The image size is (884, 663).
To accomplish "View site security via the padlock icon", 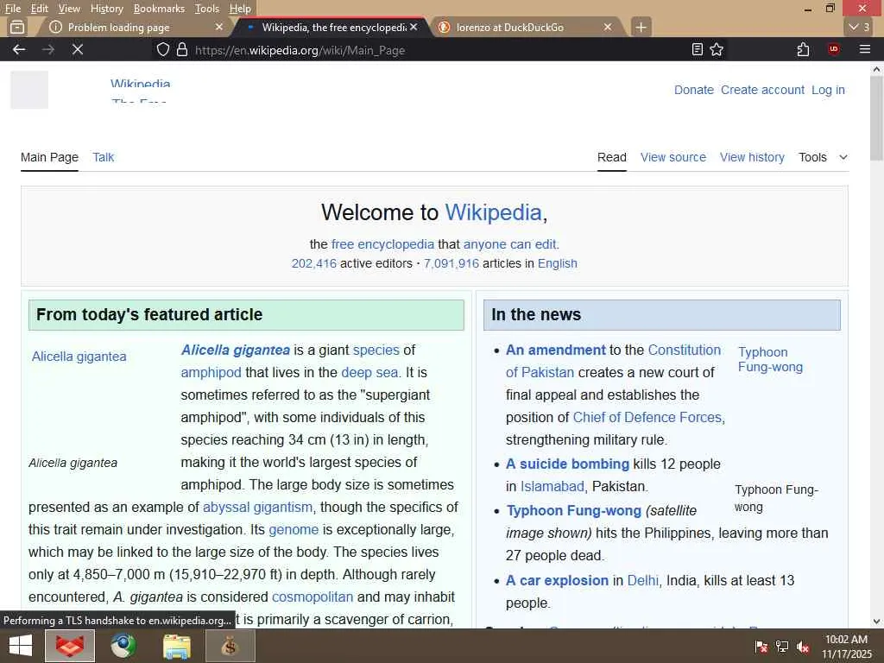I will 182,49.
